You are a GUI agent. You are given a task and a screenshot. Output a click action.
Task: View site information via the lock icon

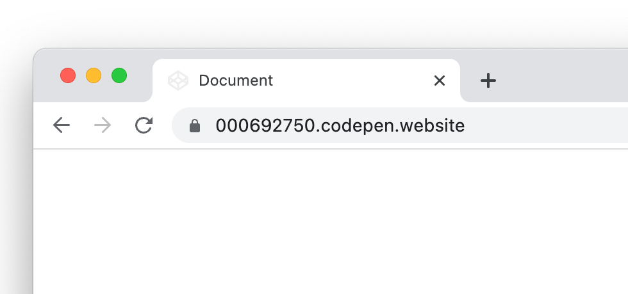[x=195, y=126]
